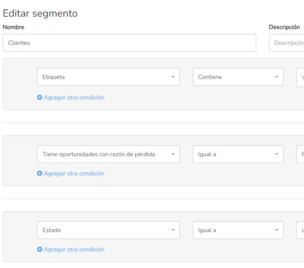The image size is (304, 268).
Task: Open the Estado field dropdown
Action: pos(108,230)
